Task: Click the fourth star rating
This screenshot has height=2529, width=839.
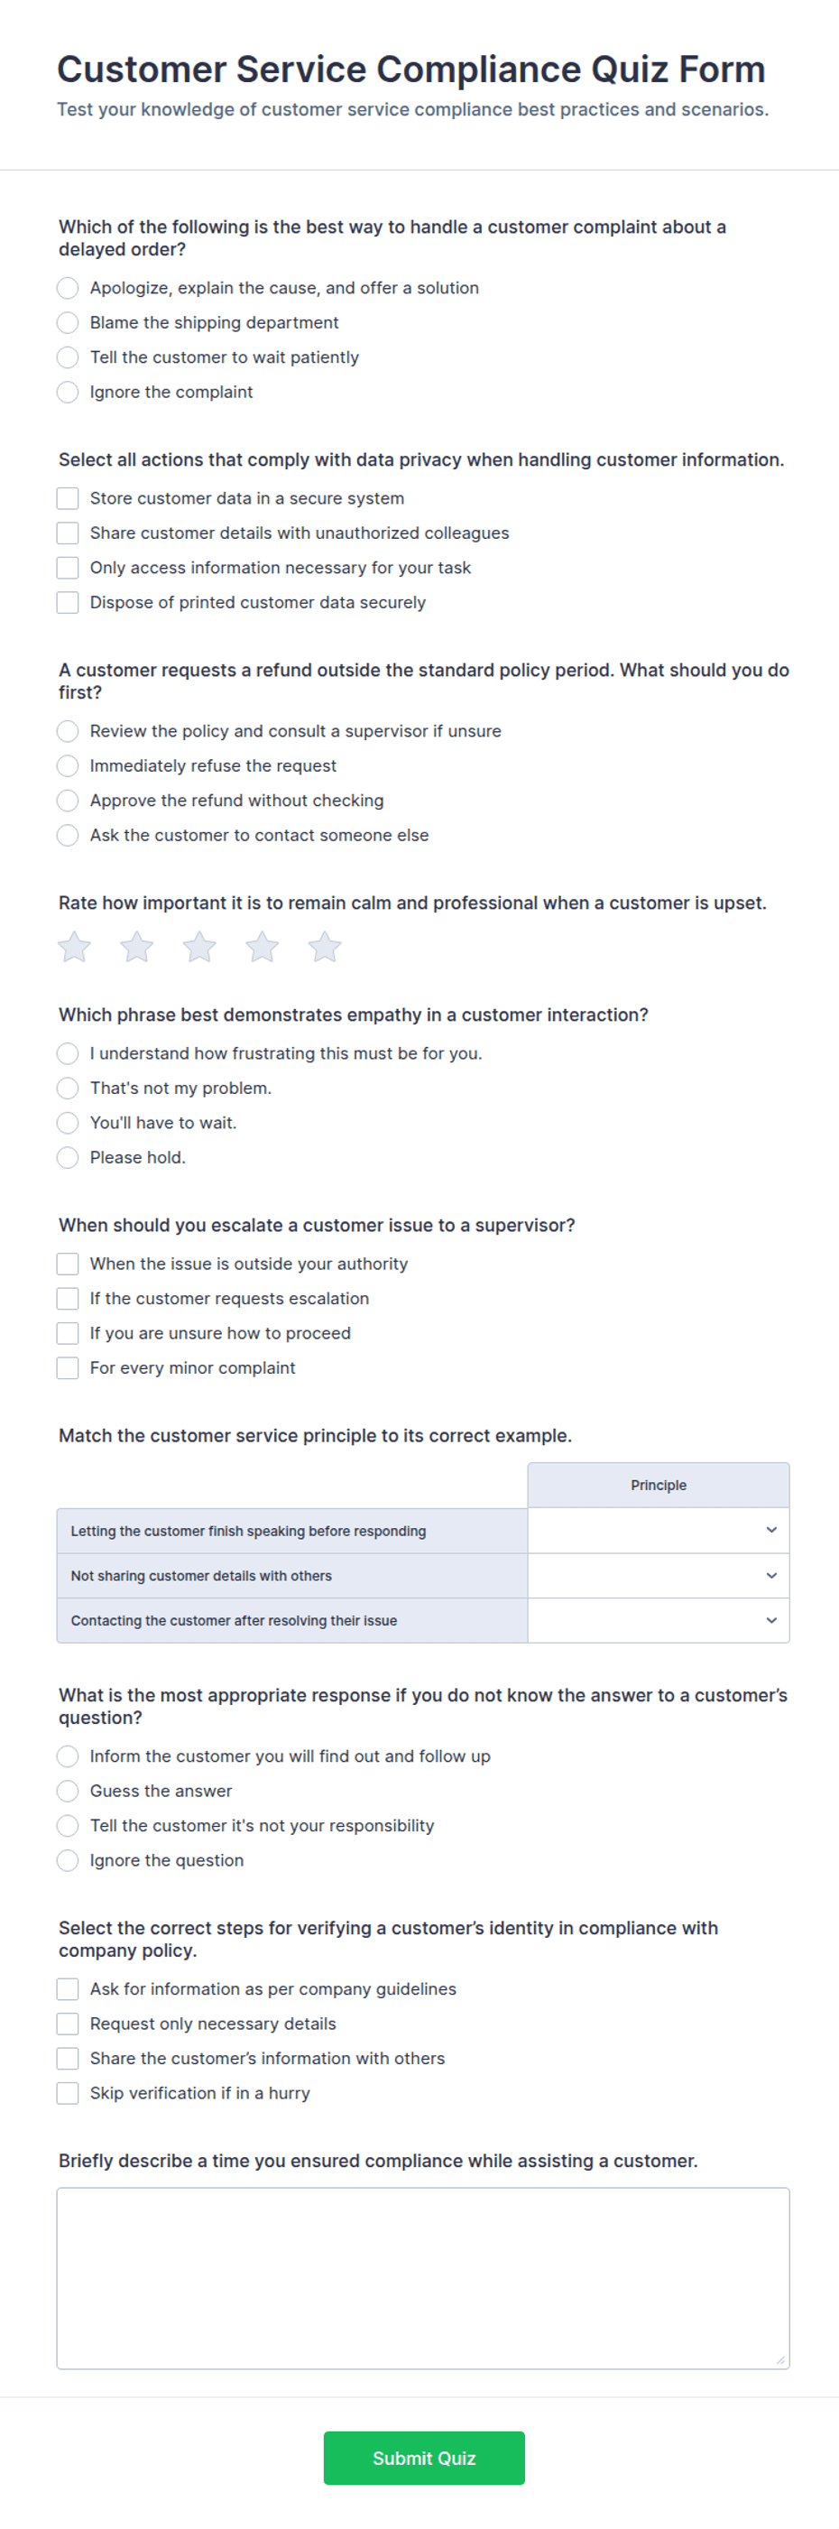Action: [x=262, y=948]
